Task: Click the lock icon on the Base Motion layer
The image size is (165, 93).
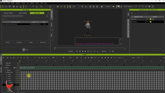Action: pos(147,22)
